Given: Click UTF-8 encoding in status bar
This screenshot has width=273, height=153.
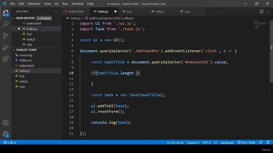Looking at the screenshot, I should click(x=206, y=143).
